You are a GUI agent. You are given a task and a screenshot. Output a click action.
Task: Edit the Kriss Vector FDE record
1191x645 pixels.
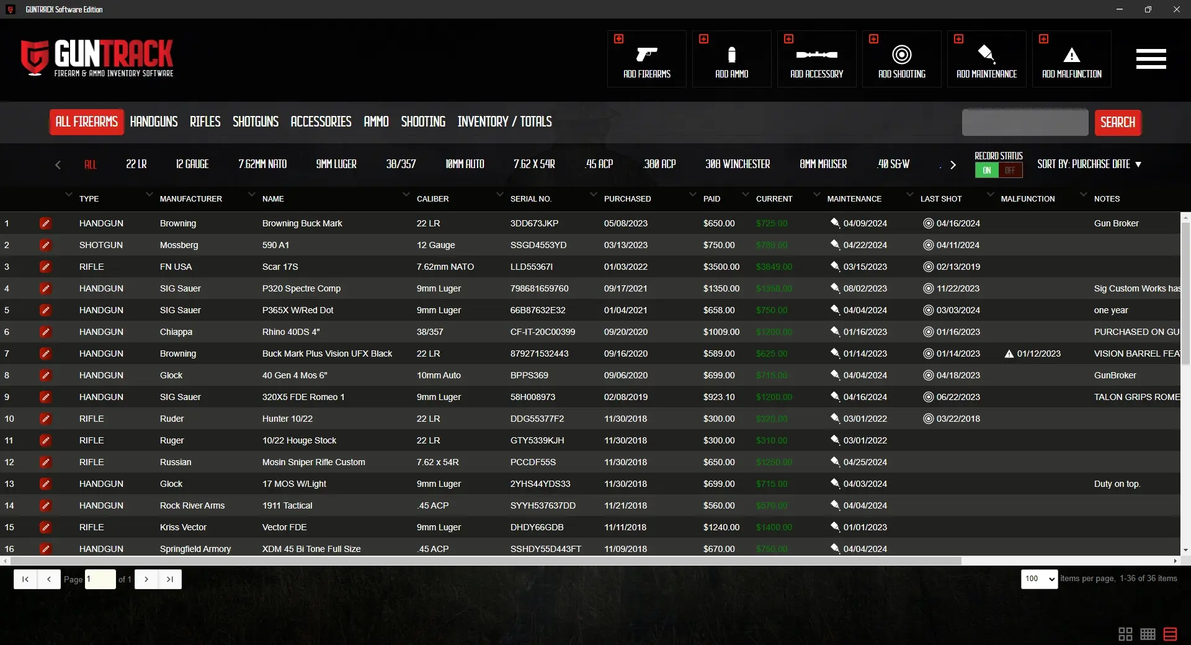45,527
